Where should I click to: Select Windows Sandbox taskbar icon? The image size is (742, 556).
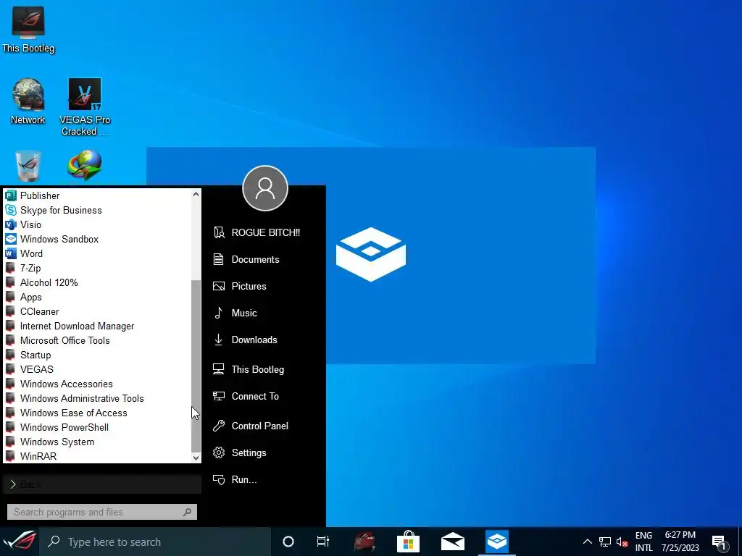(497, 542)
